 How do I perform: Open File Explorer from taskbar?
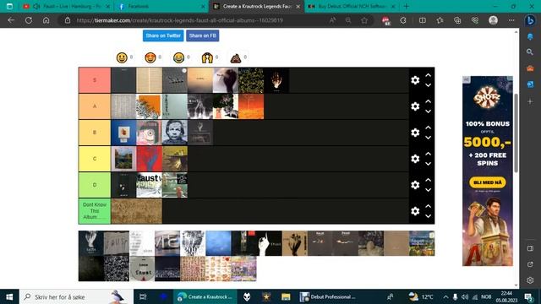click(286, 296)
